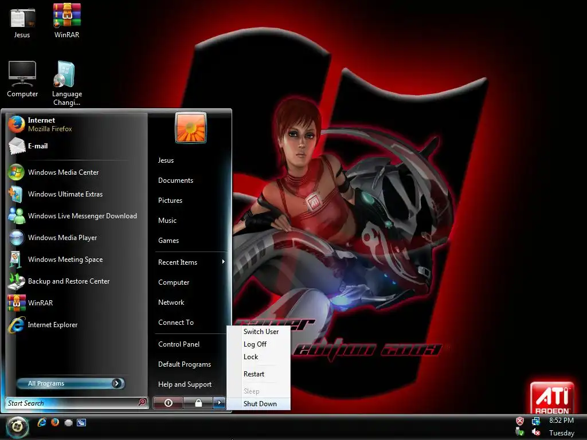Choose Log Off from the power menu

coord(255,344)
